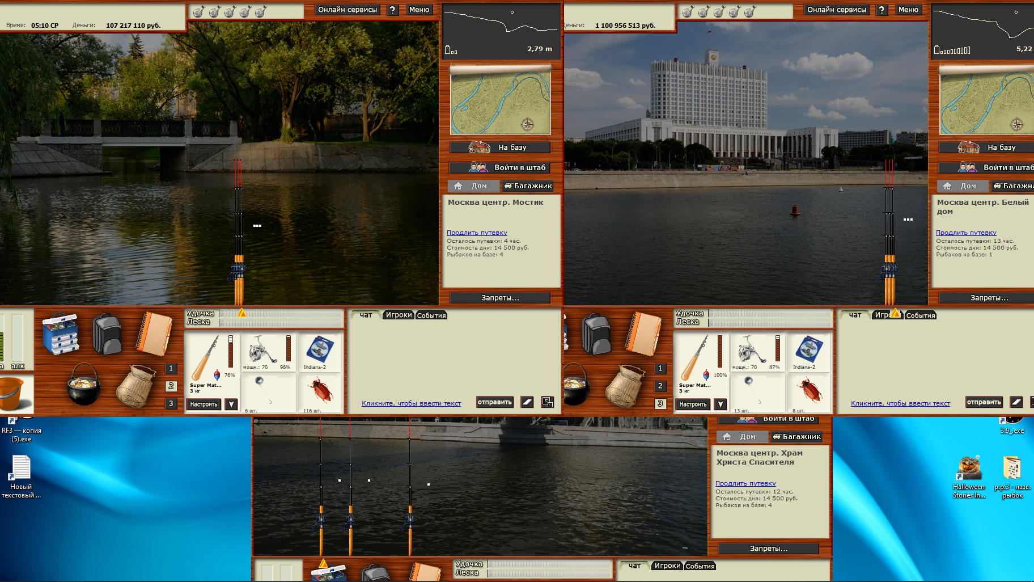1034x582 pixels.
Task: Open the keepnet in the Белый дом window
Action: (x=625, y=386)
